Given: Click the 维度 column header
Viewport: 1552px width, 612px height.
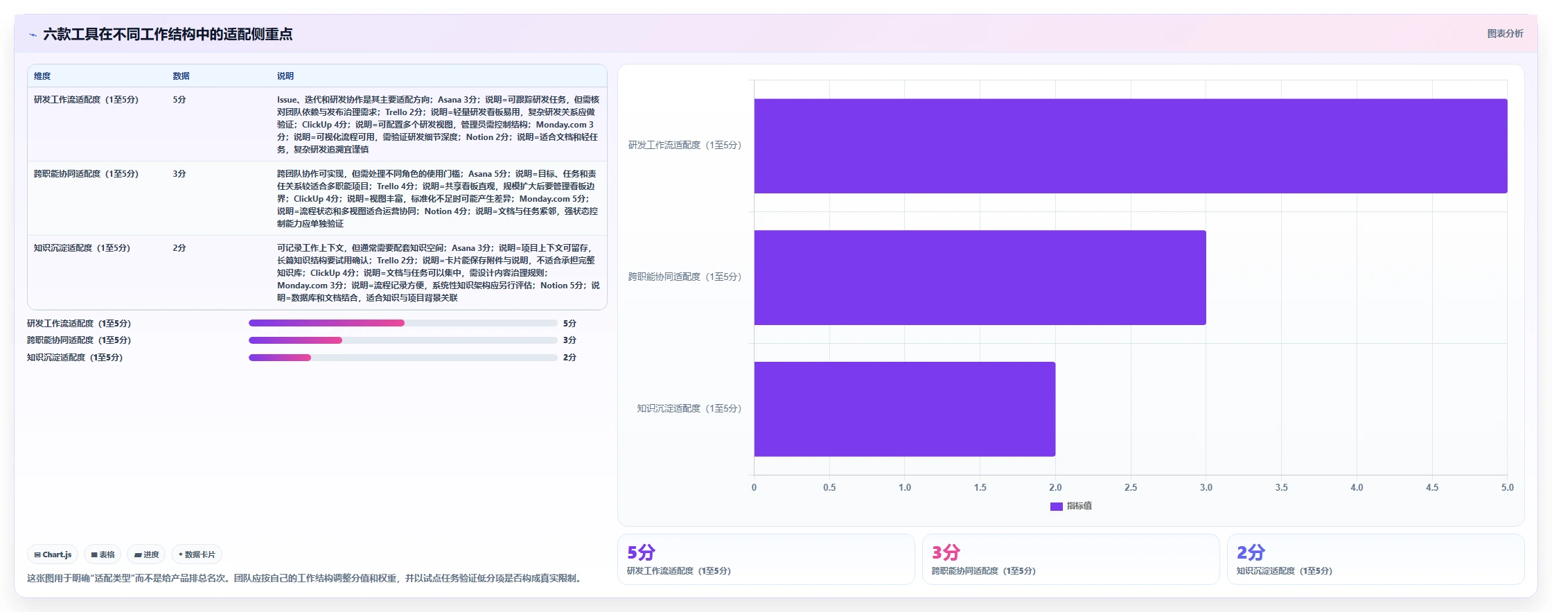Looking at the screenshot, I should [42, 76].
